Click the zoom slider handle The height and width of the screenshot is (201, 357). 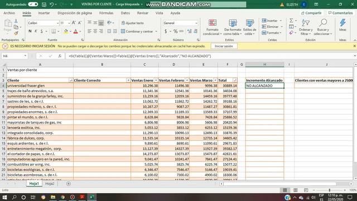point(329,190)
